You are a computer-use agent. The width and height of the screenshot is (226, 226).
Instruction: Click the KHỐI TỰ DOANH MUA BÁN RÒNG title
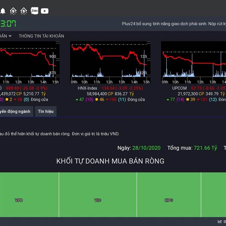pyautogui.click(x=110, y=161)
